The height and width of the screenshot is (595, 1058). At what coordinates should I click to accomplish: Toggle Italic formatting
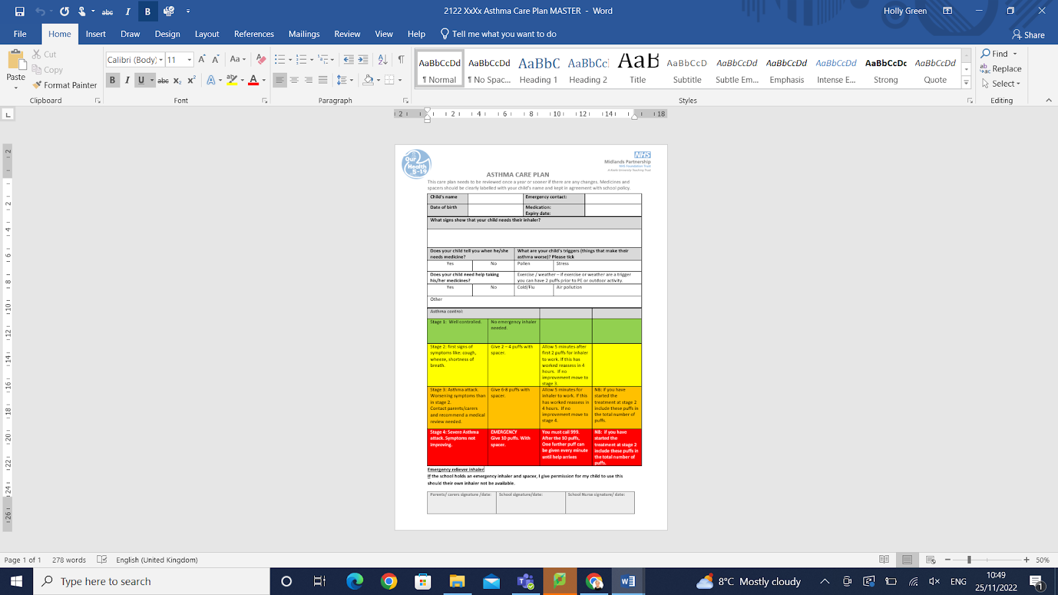[x=127, y=81]
